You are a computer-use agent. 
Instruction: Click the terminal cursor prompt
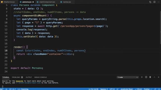point(3,86)
